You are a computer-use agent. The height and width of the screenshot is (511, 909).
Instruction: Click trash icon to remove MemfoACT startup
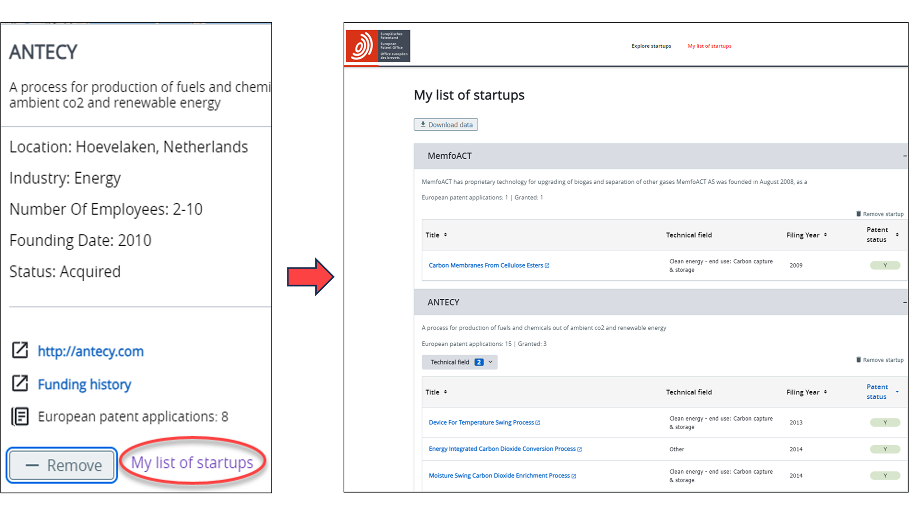[858, 214]
